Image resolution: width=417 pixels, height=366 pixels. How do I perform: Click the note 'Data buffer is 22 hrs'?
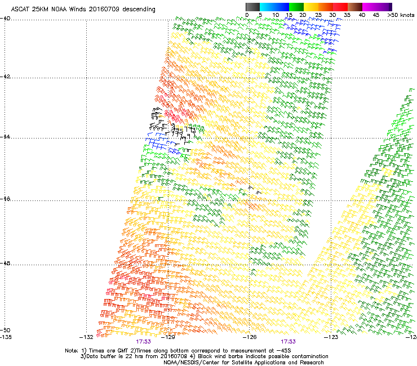click(x=115, y=356)
